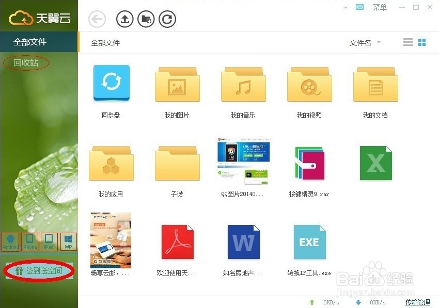Click the download speed indicator
The height and width of the screenshot is (308, 439).
(370, 302)
